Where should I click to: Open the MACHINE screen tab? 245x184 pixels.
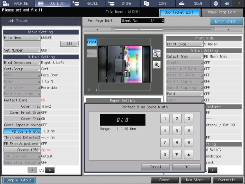point(18,3)
